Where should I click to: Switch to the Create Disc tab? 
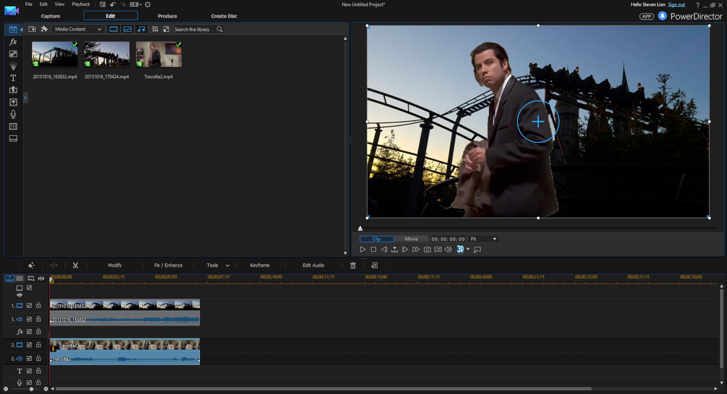(x=224, y=16)
